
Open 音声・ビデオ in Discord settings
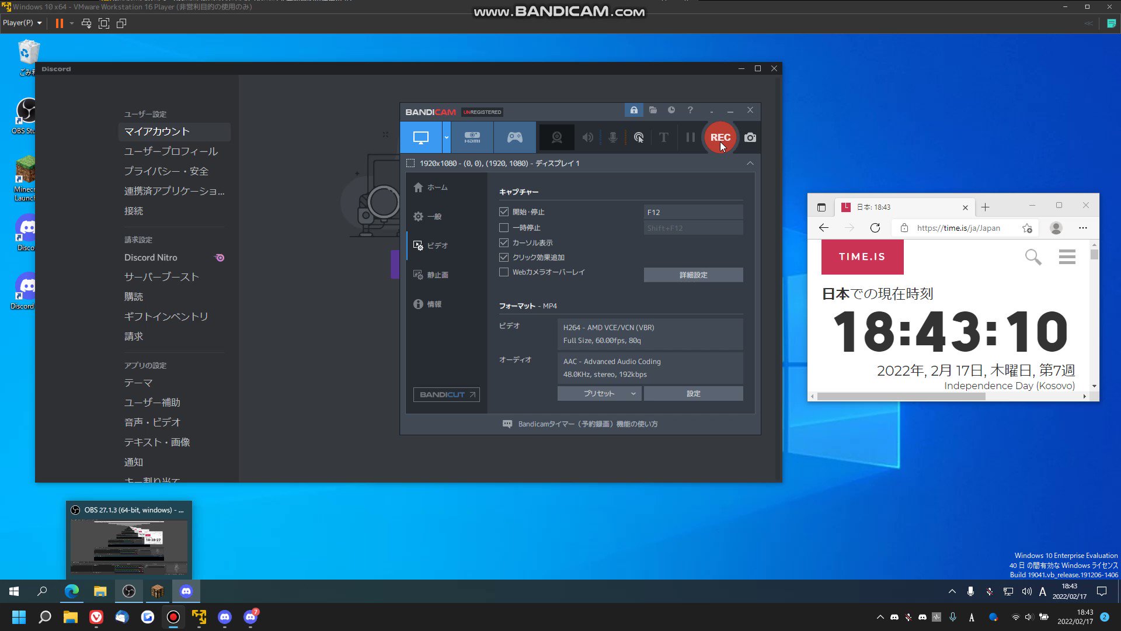click(174, 422)
